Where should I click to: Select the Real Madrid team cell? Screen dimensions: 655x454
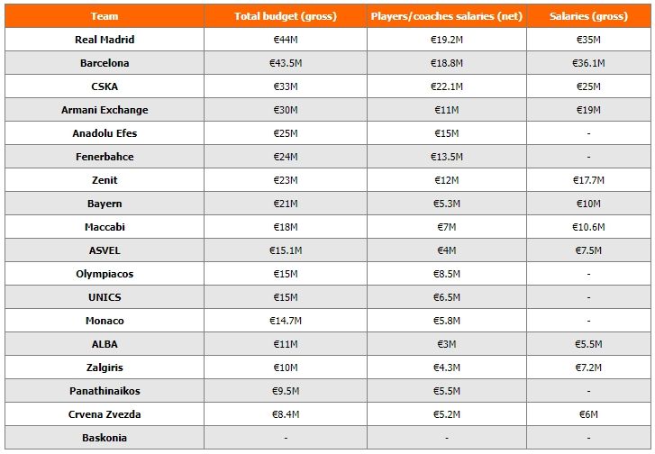105,40
